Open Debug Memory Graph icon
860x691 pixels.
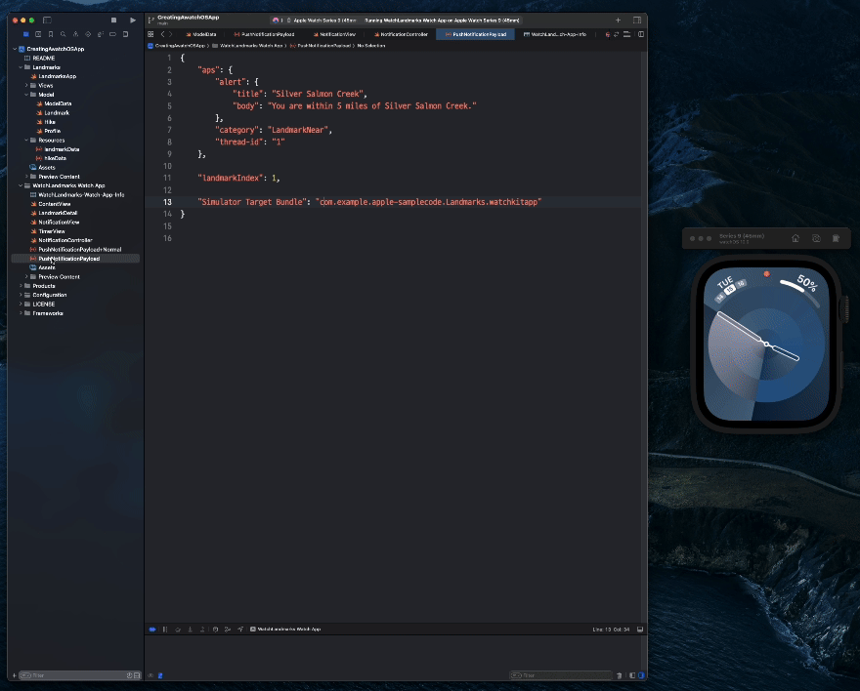pos(228,630)
